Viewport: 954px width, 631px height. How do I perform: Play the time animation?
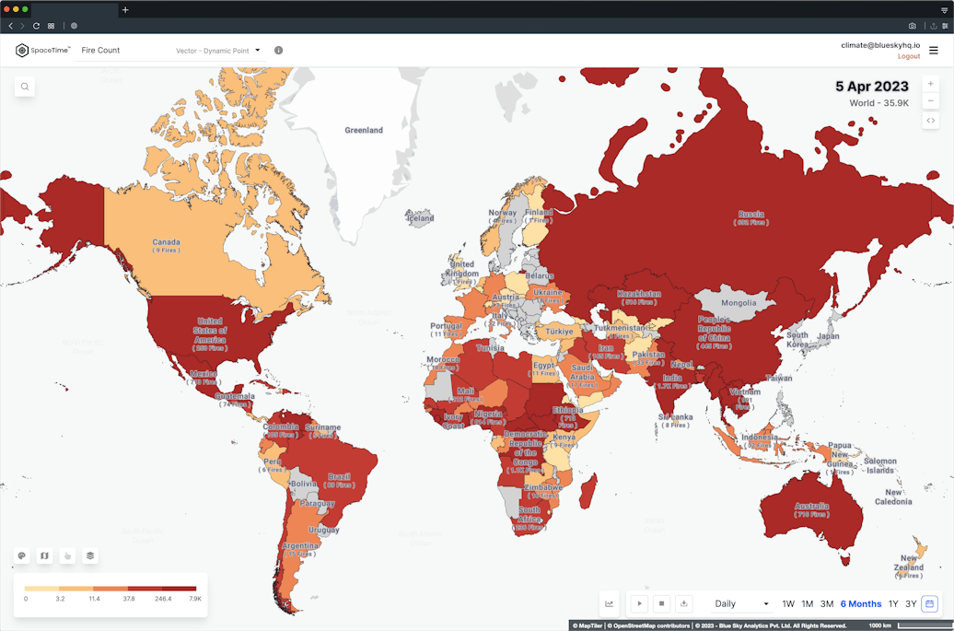[639, 603]
